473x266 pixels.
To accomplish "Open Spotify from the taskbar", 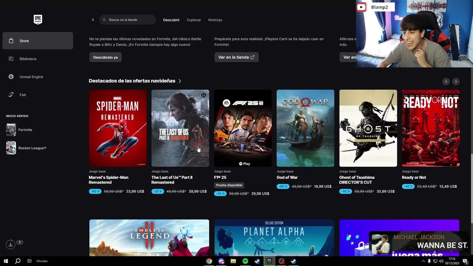I will (x=245, y=261).
